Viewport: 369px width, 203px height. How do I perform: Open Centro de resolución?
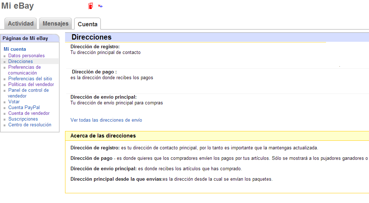(x=30, y=125)
